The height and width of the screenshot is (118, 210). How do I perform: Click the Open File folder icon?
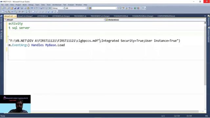click(12, 8)
